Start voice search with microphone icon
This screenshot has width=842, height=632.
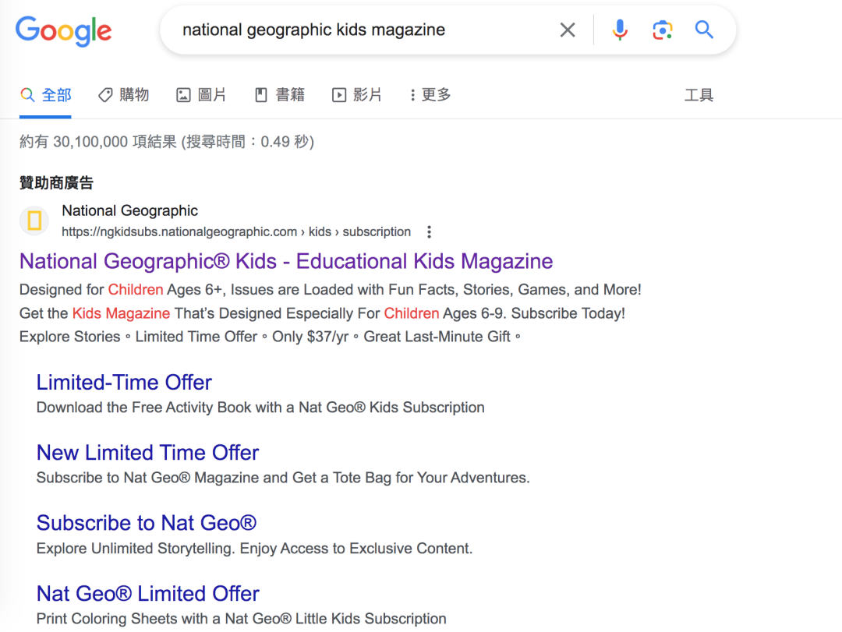coord(620,30)
